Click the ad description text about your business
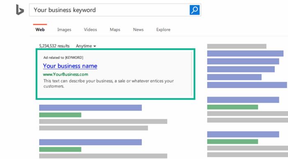 [109, 84]
